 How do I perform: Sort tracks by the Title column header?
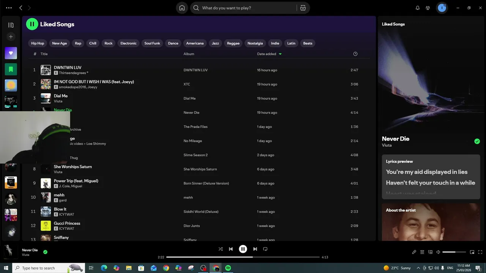coord(44,54)
